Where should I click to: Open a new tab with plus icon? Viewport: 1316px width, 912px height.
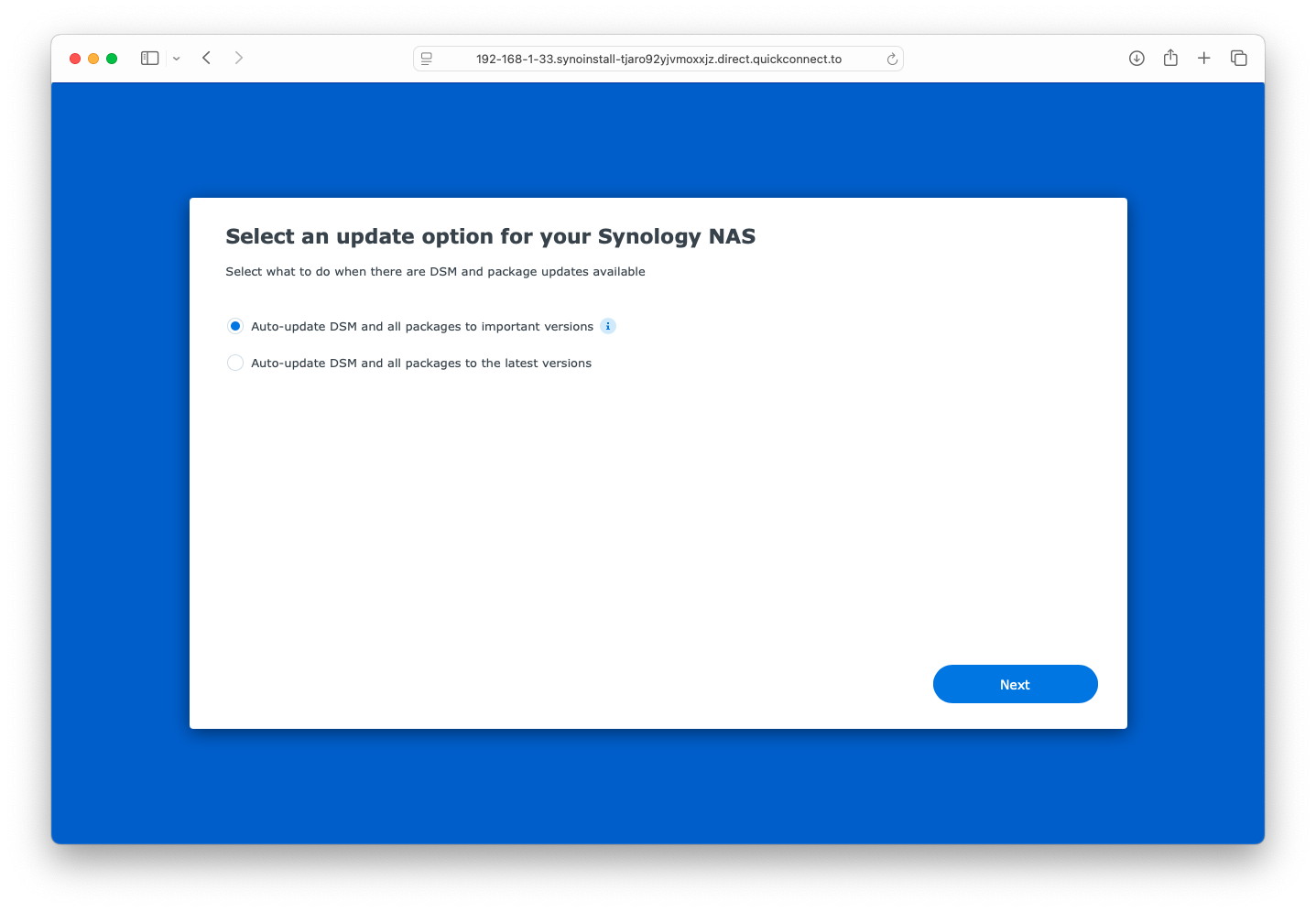1204,58
